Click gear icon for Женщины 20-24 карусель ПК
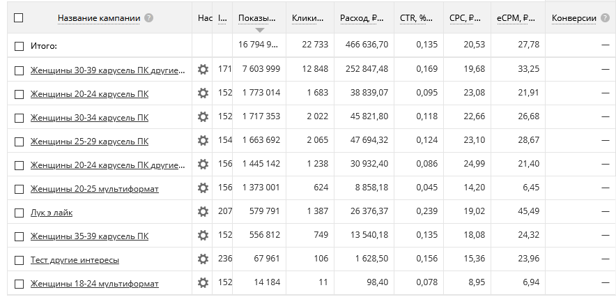The width and height of the screenshot is (616, 297). click(203, 93)
